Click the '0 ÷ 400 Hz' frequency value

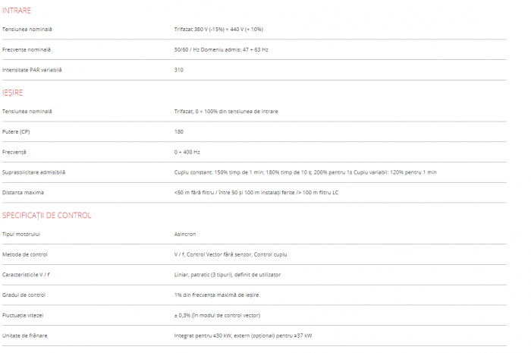coord(188,152)
